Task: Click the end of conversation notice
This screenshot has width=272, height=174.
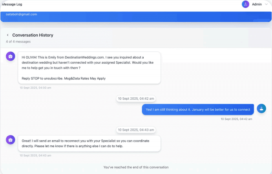Action: point(136,167)
